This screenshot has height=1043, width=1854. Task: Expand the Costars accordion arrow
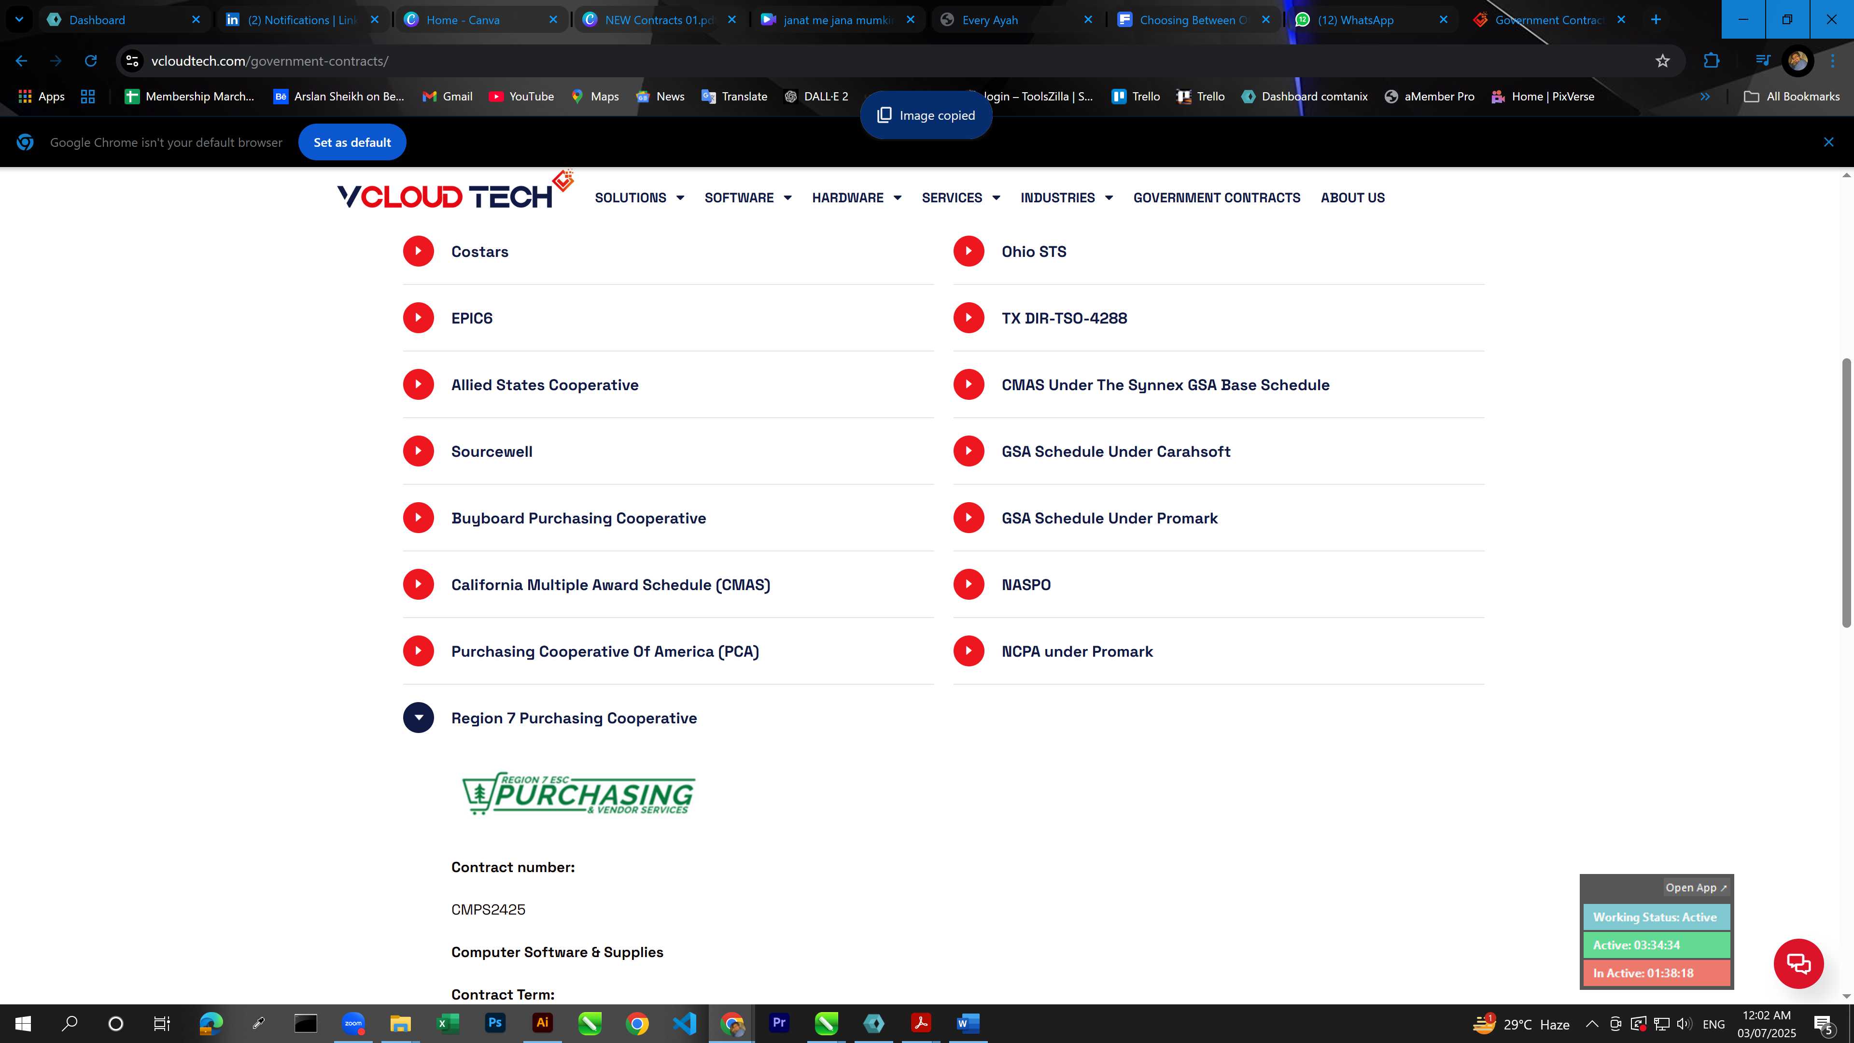418,251
